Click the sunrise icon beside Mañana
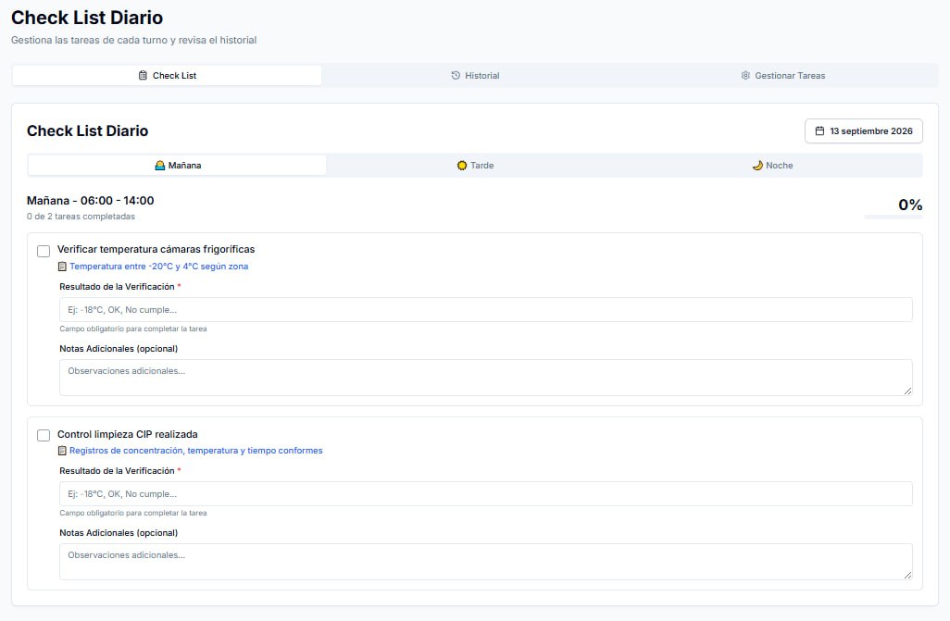 tap(160, 166)
